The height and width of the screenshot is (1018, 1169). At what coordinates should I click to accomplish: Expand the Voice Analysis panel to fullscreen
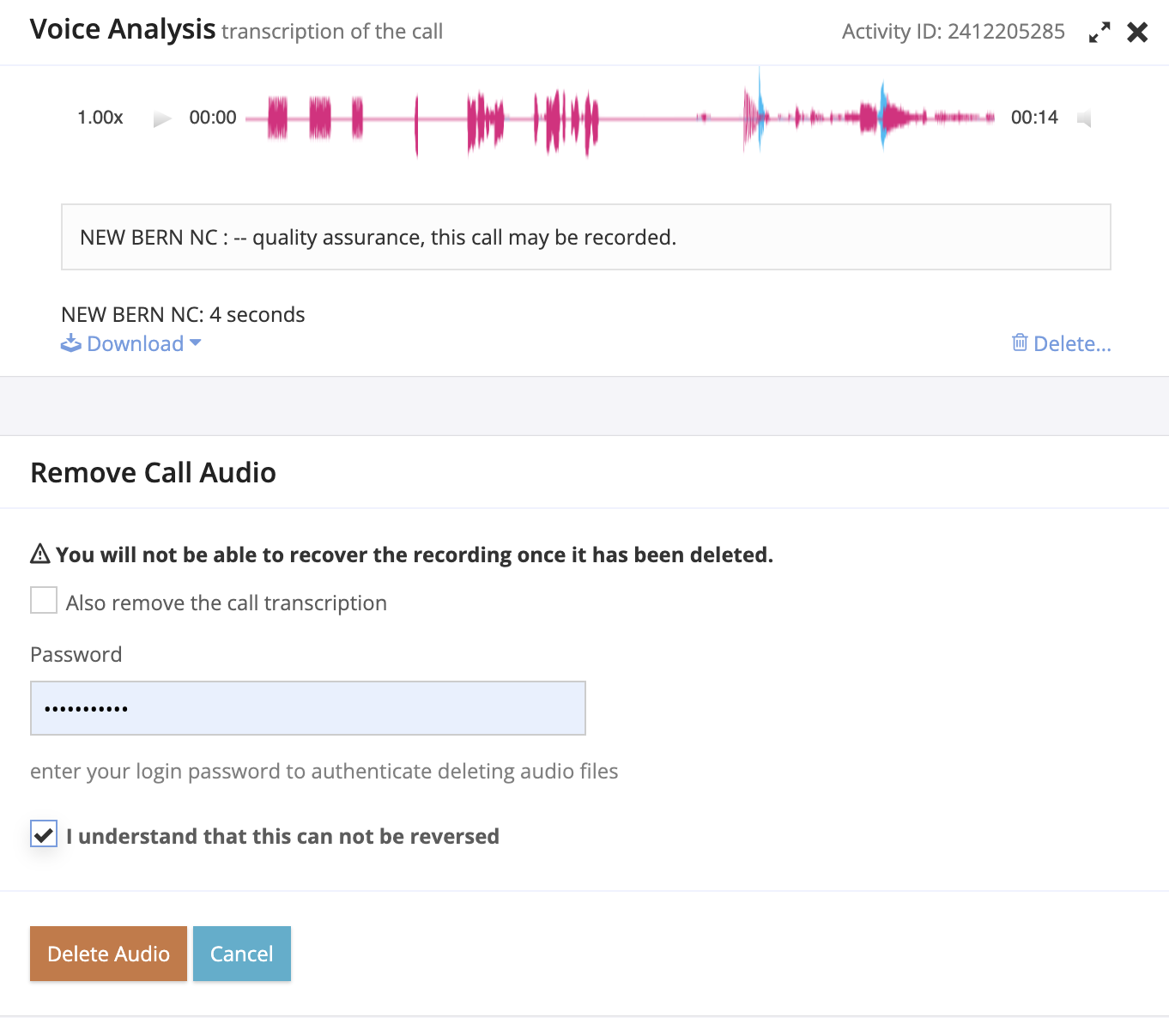[1099, 33]
